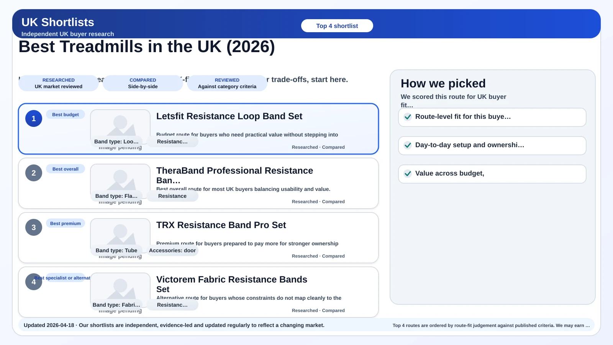Click Researched · Compared on TheraBand card
The image size is (613, 345).
[318, 202]
